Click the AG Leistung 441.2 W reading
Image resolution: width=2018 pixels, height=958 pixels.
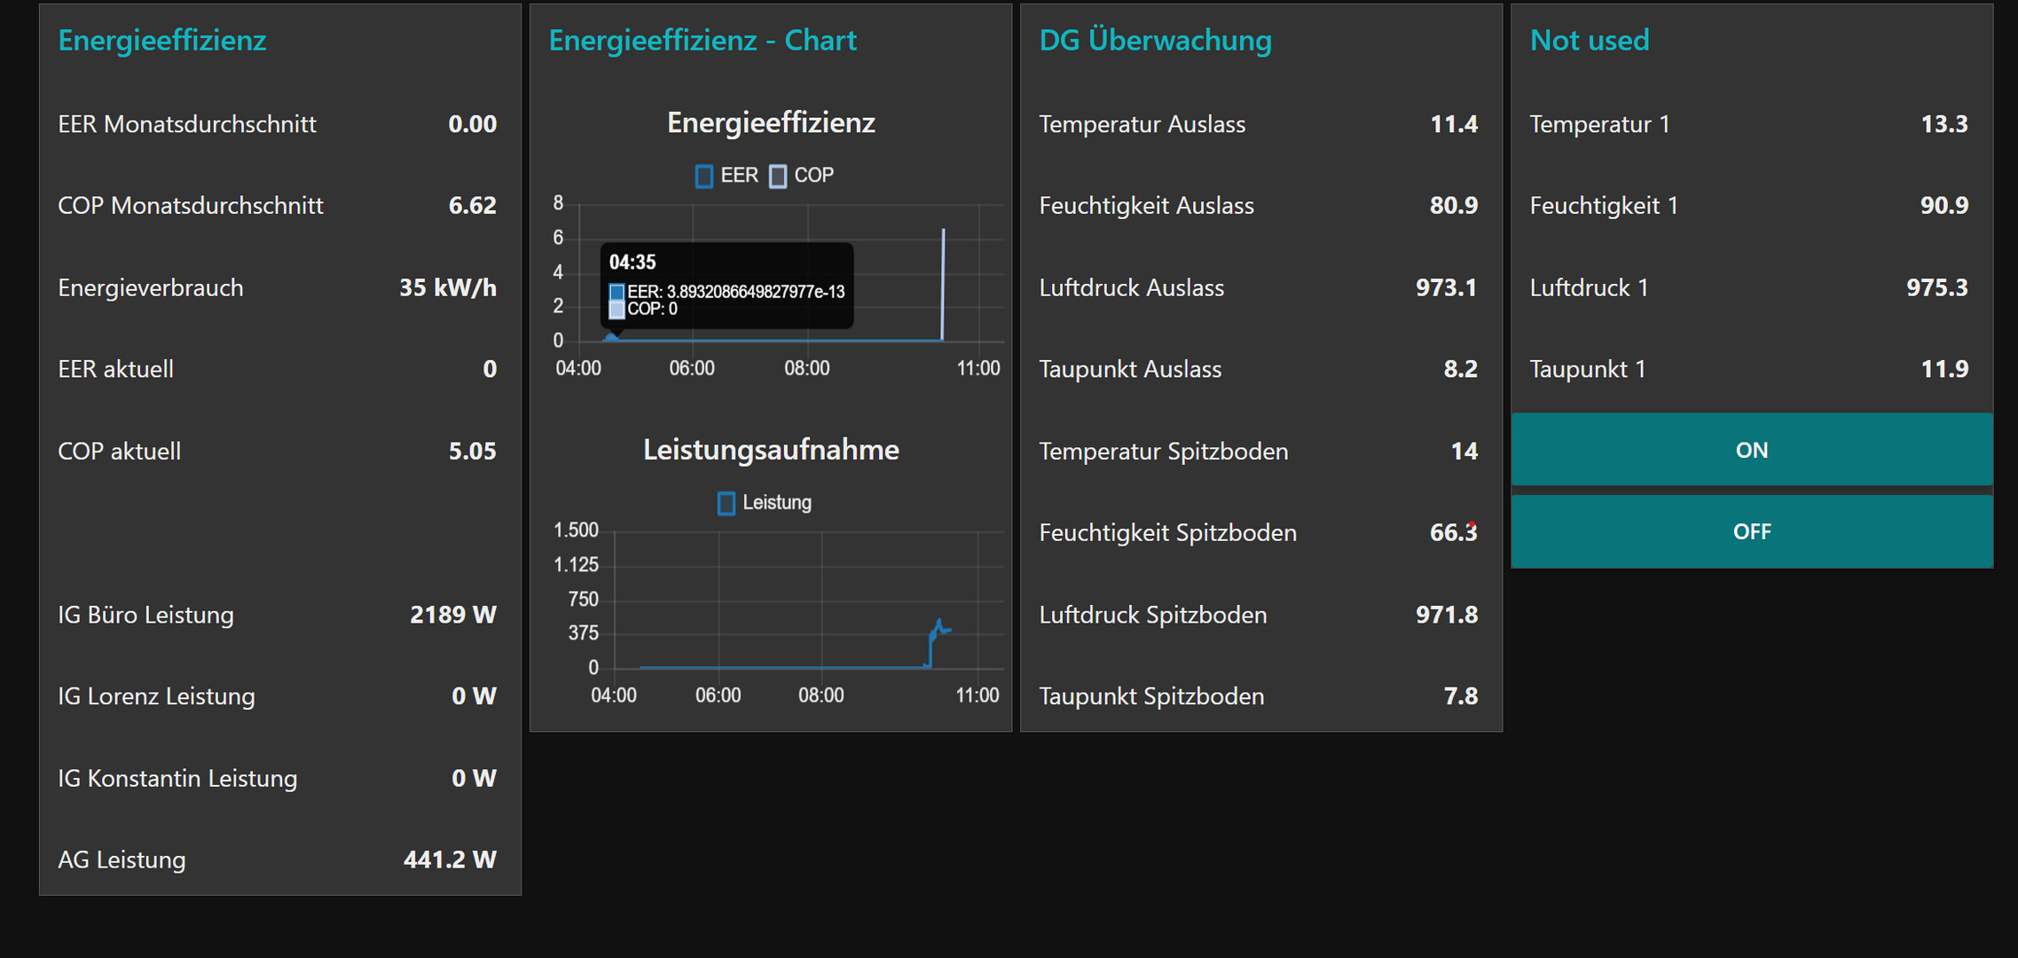pos(449,860)
